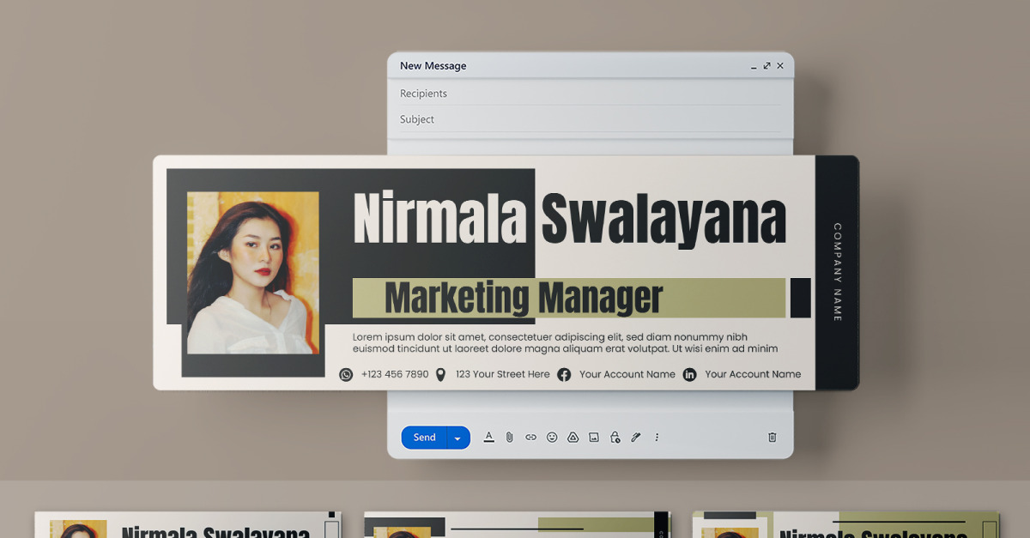Image resolution: width=1030 pixels, height=538 pixels.
Task: Focus the Recipients field
Action: click(x=591, y=94)
